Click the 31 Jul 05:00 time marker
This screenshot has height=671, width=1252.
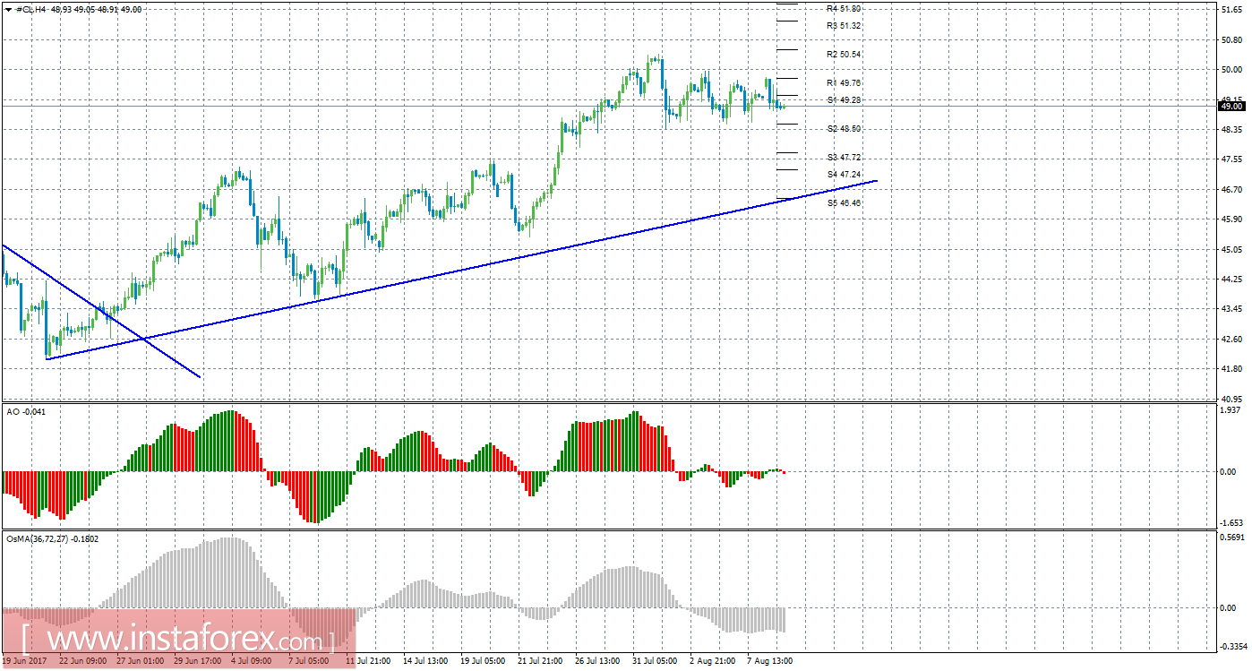tap(653, 661)
